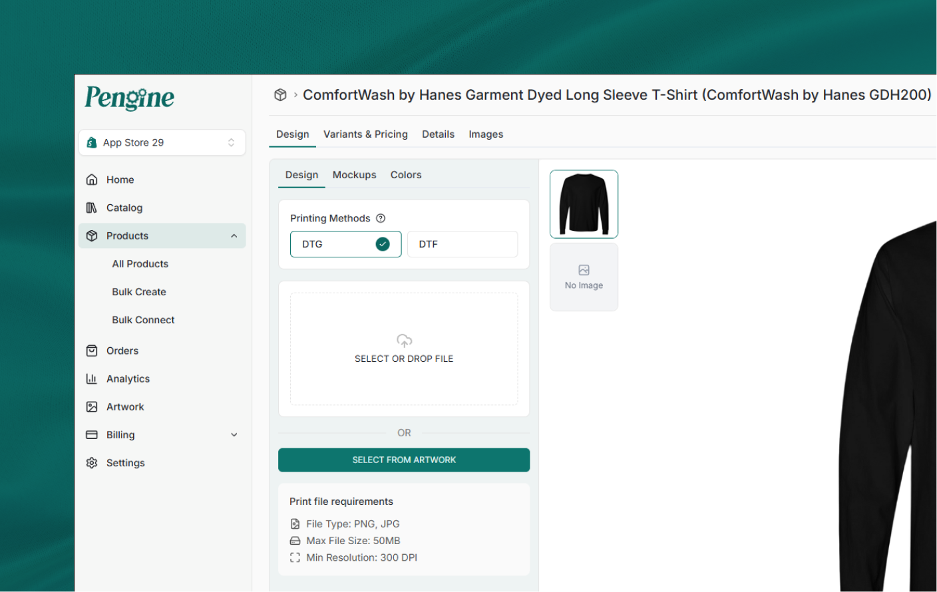Screen dimensions: 937x592
Task: Open the App Store 29 store selector
Action: (162, 142)
